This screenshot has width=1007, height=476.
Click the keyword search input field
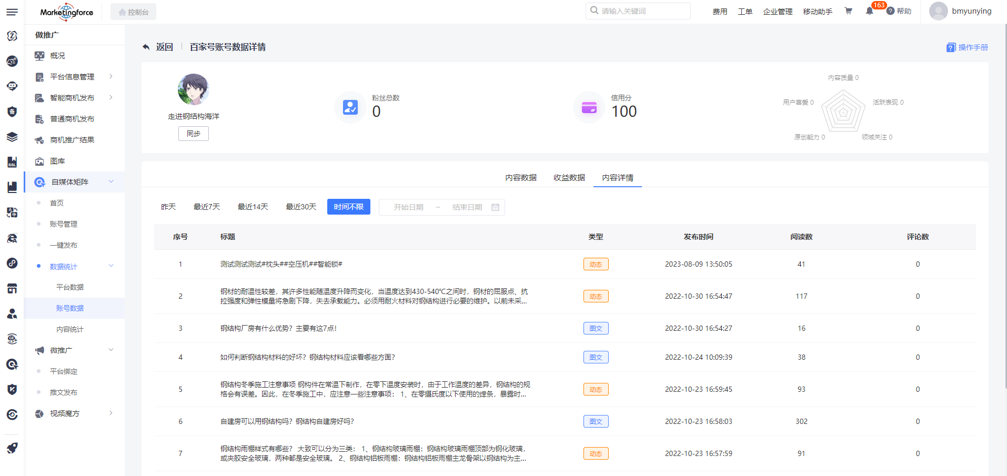(642, 11)
